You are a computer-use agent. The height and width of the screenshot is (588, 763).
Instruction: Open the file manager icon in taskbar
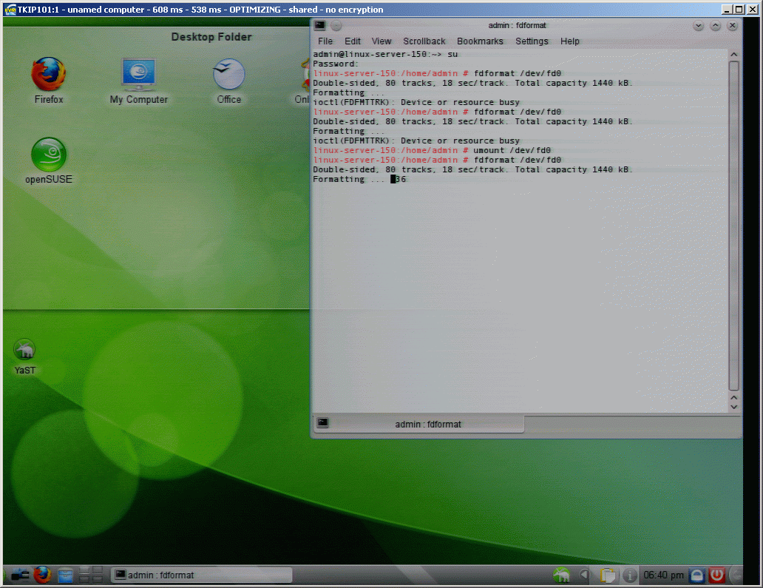click(65, 575)
